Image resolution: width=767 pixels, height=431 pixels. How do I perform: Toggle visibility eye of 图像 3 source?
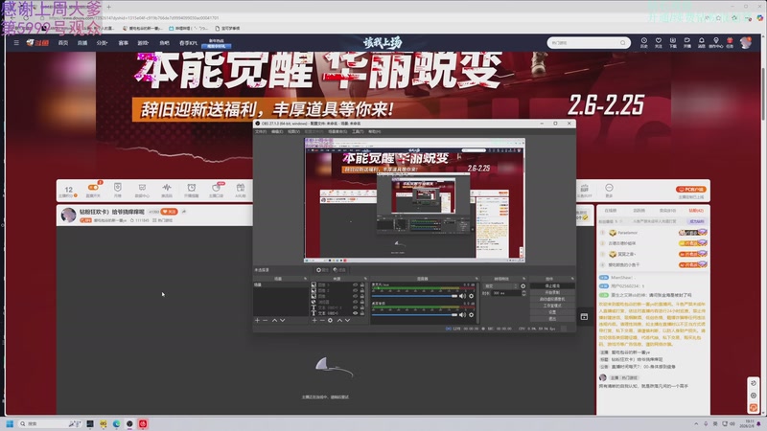point(355,284)
